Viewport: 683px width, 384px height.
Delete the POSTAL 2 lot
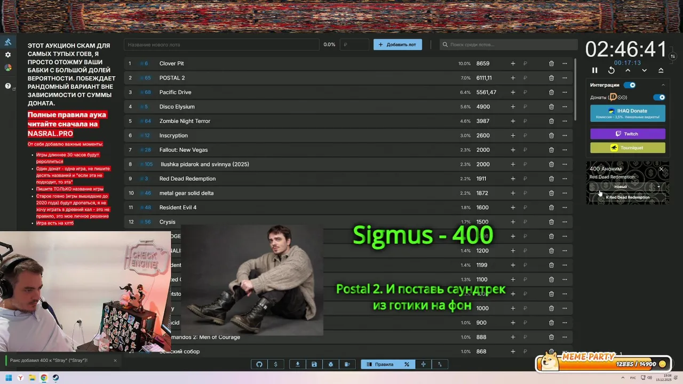pyautogui.click(x=551, y=78)
